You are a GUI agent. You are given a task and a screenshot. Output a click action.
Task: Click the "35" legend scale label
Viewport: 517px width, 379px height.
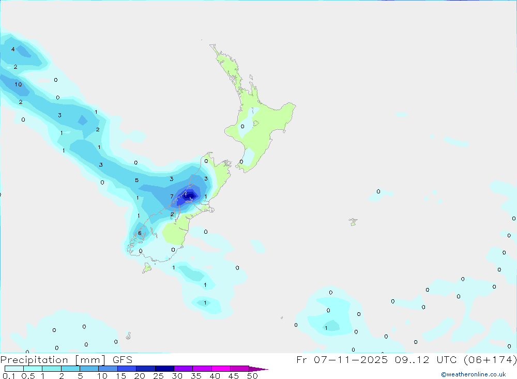pos(196,376)
